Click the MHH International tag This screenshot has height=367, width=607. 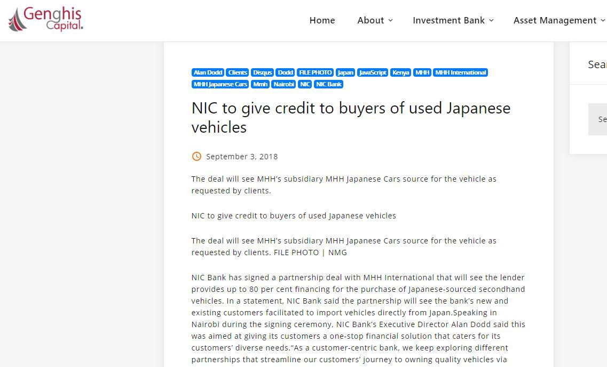point(461,72)
